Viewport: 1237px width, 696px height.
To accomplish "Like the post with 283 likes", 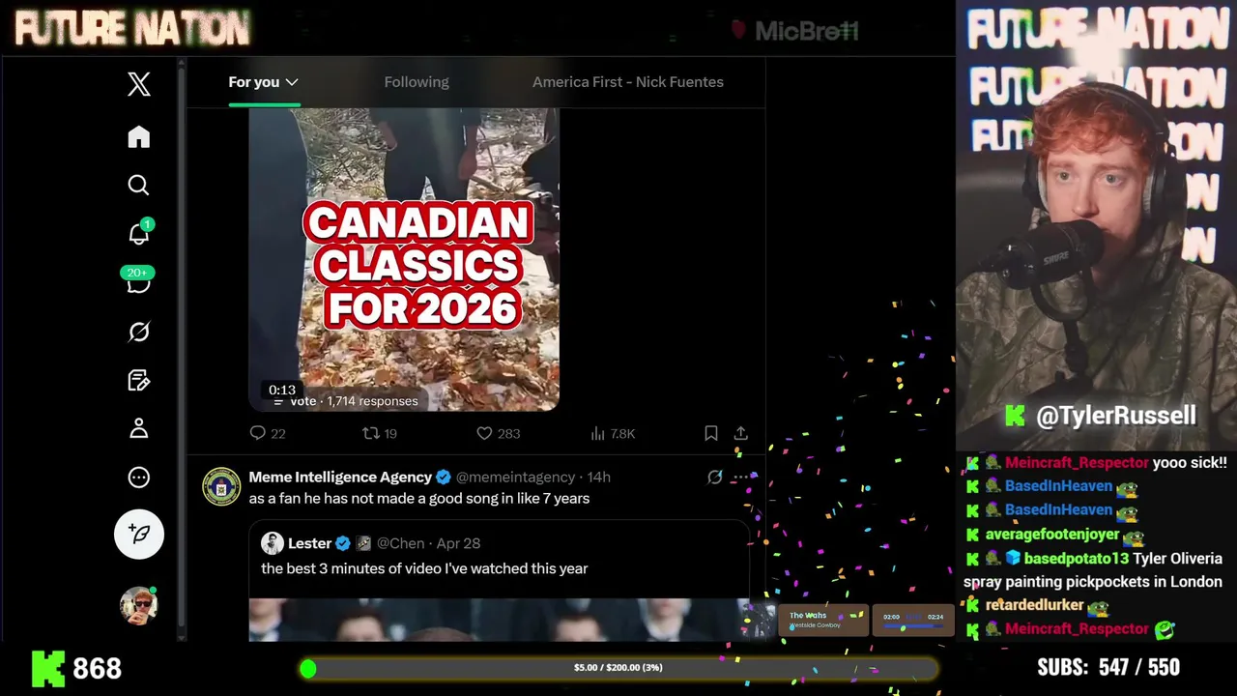I will pyautogui.click(x=484, y=433).
